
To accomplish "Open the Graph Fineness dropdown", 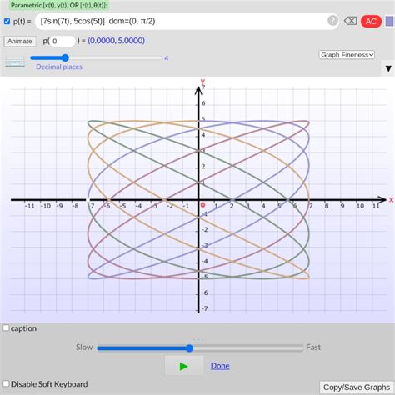I will 347,55.
